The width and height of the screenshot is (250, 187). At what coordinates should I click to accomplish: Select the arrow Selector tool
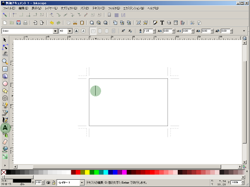pyautogui.click(x=5, y=40)
